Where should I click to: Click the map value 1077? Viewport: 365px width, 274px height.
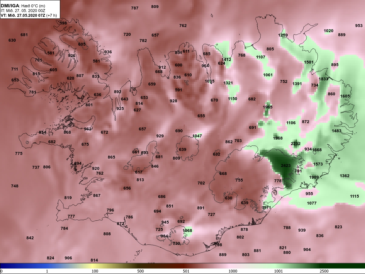pyautogui.click(x=311, y=203)
